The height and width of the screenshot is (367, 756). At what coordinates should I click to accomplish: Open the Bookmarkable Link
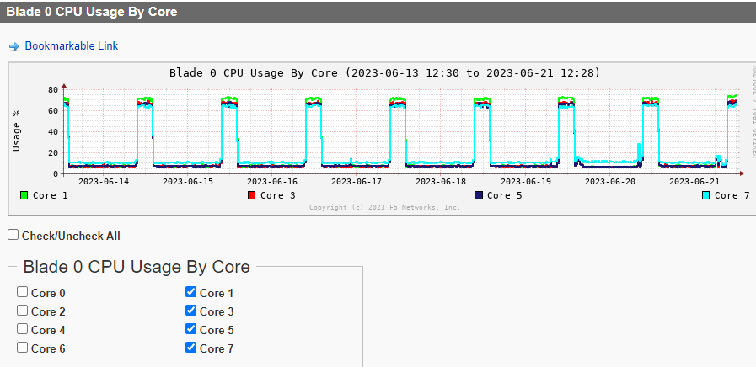(72, 46)
